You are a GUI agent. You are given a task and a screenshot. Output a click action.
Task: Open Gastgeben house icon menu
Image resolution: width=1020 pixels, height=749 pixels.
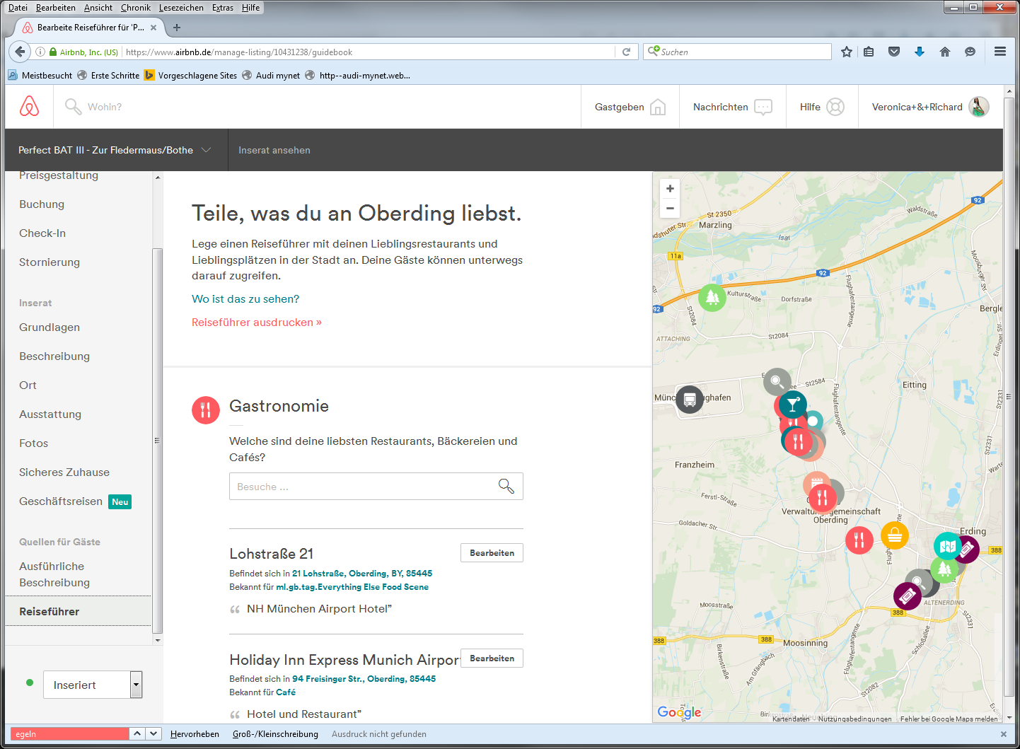(658, 107)
